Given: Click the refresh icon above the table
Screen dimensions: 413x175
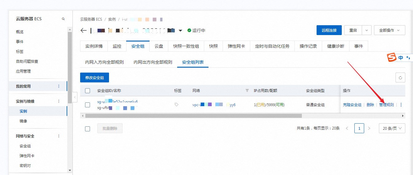Looking at the screenshot, I should pyautogui.click(x=400, y=78).
